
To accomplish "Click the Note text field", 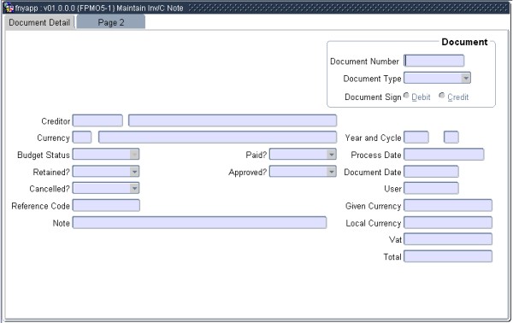I will click(199, 222).
